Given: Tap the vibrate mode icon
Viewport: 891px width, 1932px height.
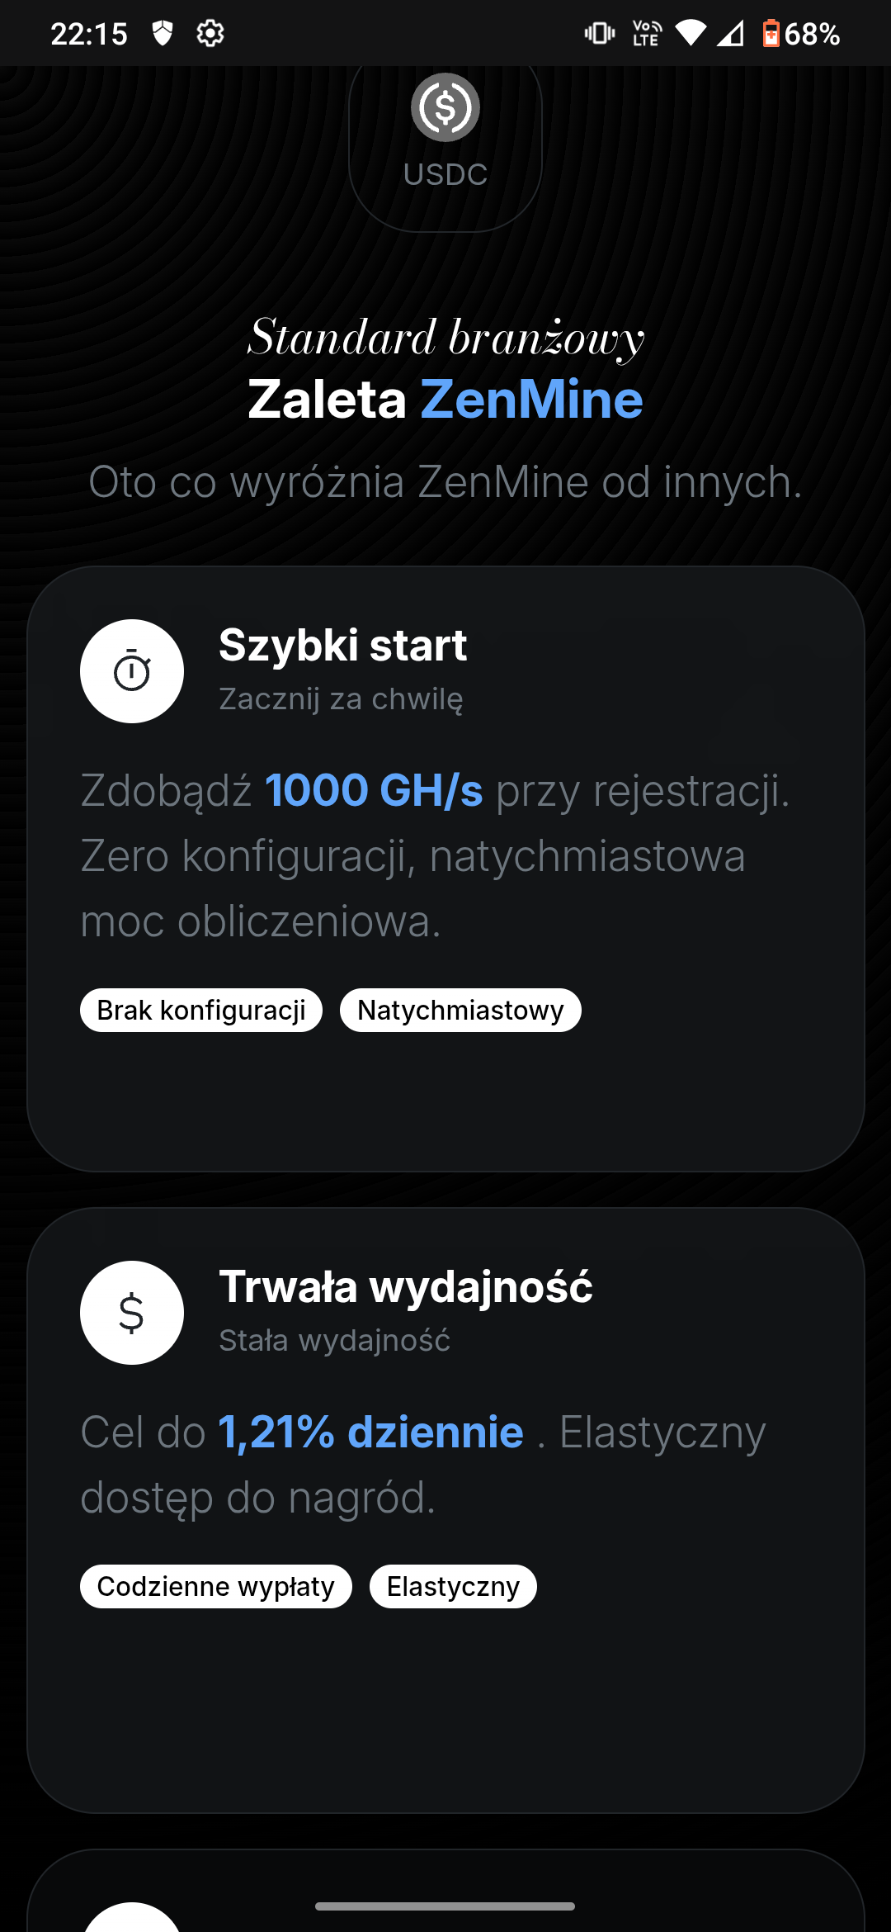Looking at the screenshot, I should point(600,34).
